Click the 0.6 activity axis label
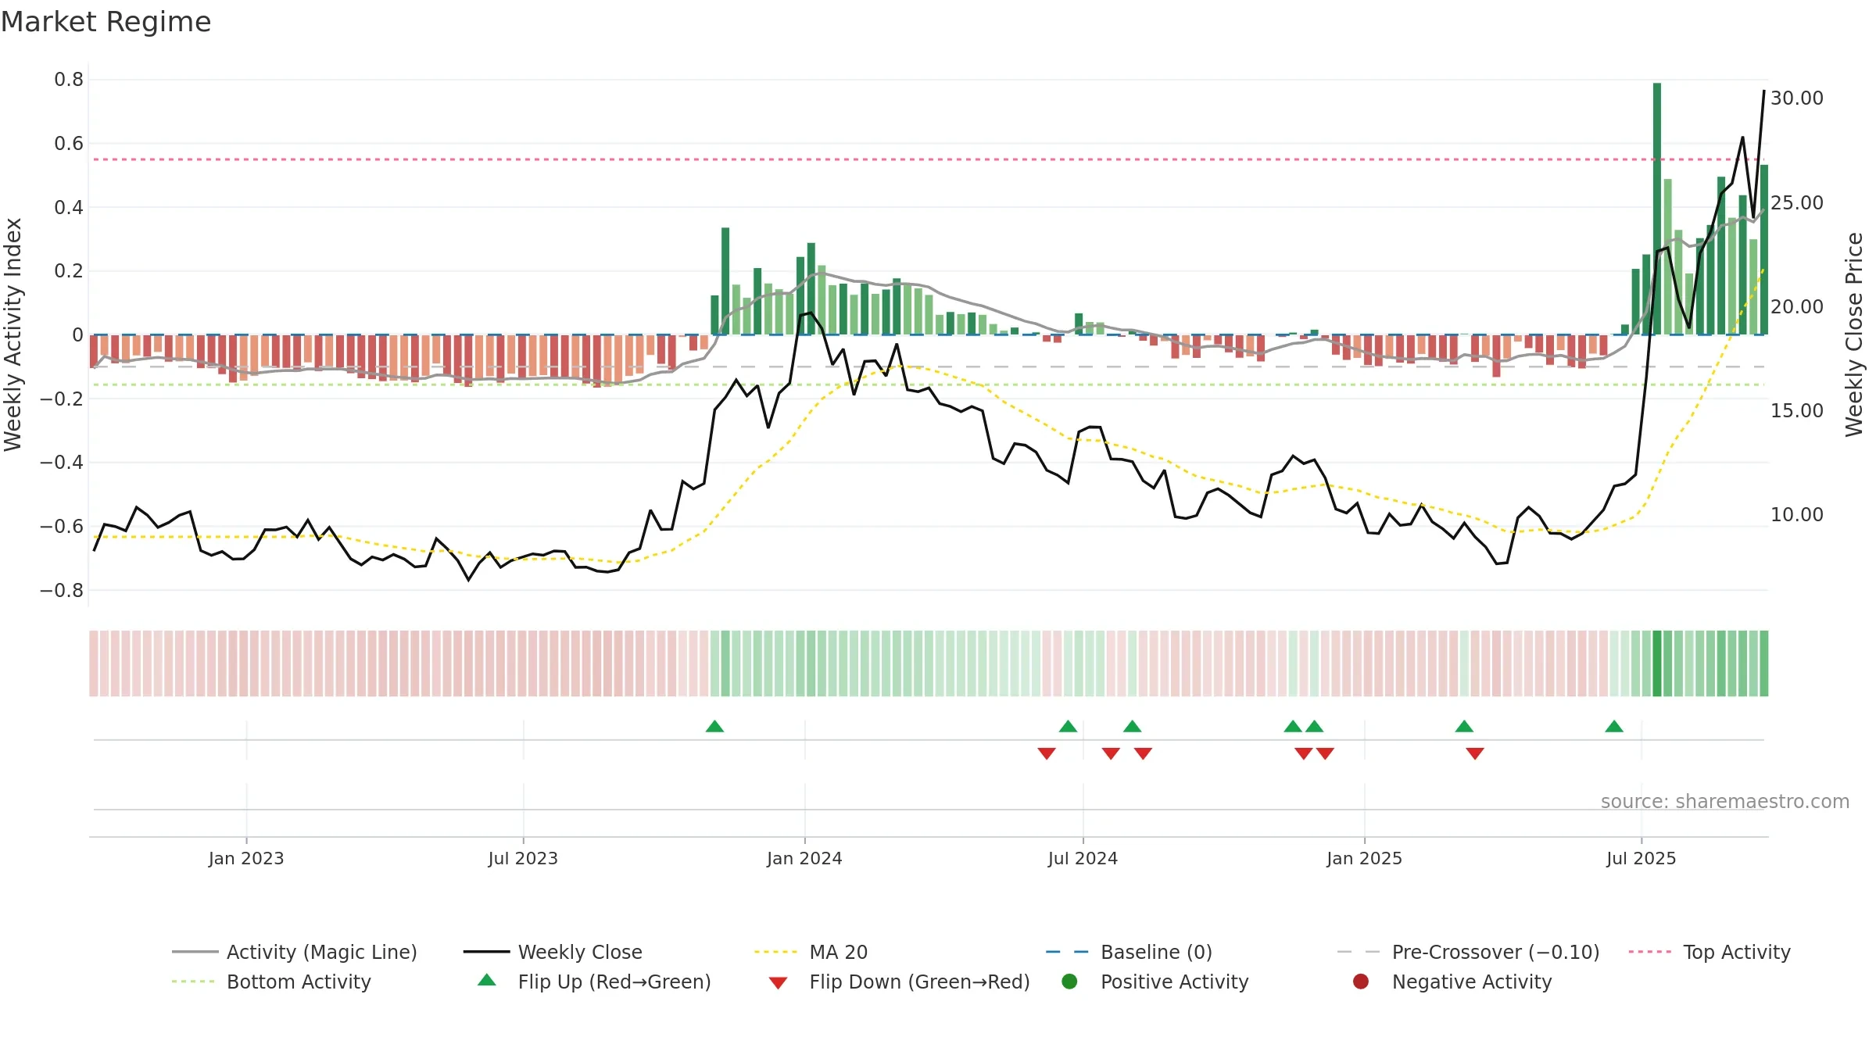 pyautogui.click(x=69, y=144)
